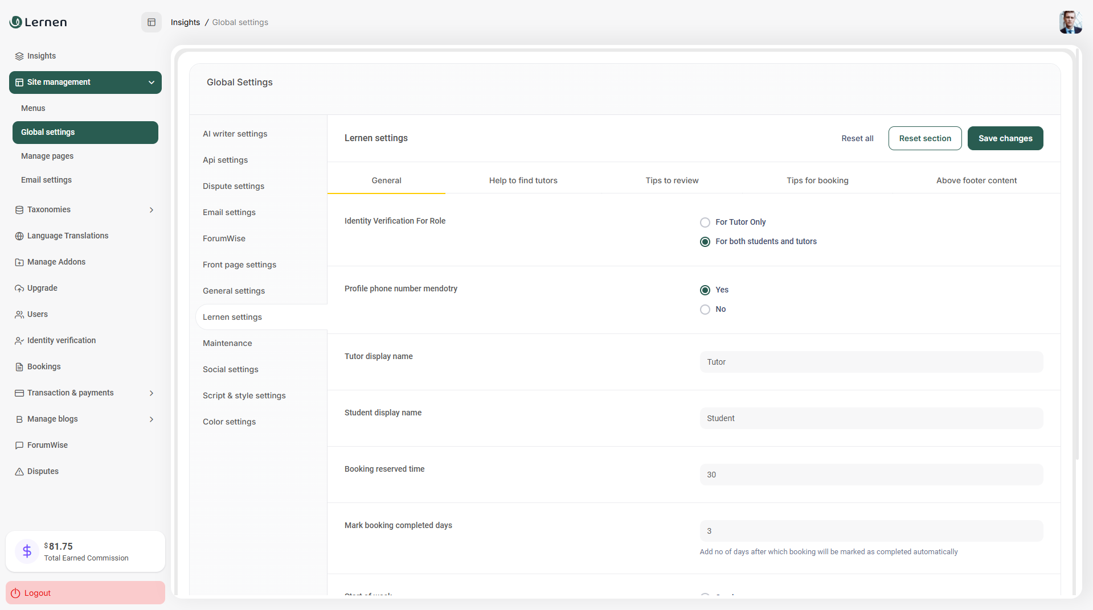Expand Transaction & payments chevron
1093x610 pixels.
[x=152, y=393]
